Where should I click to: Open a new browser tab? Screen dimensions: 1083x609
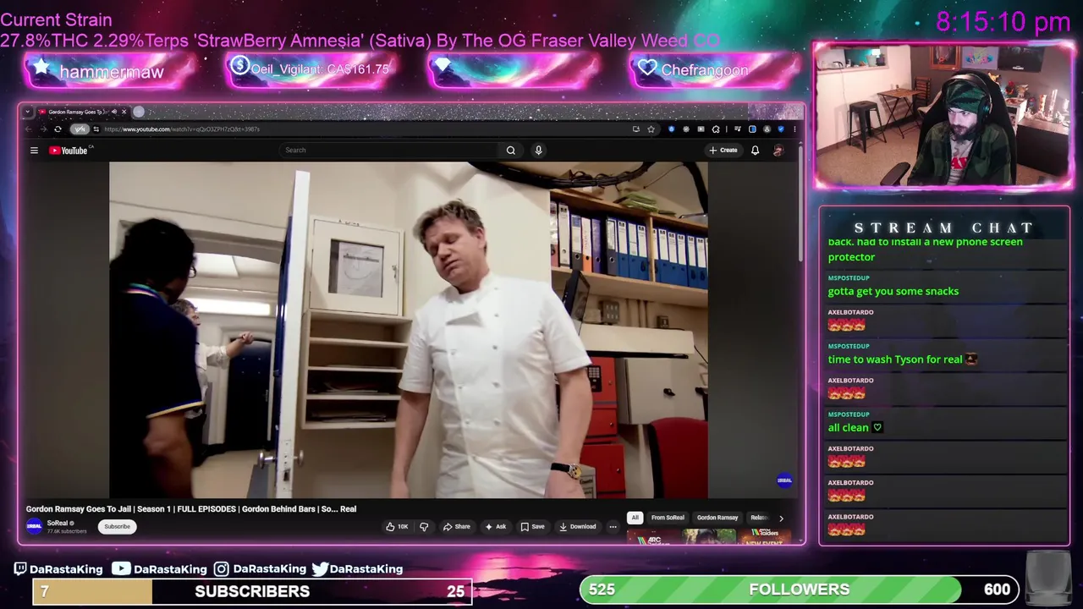139,112
